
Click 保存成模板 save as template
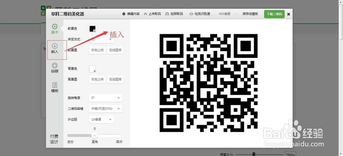click(250, 14)
